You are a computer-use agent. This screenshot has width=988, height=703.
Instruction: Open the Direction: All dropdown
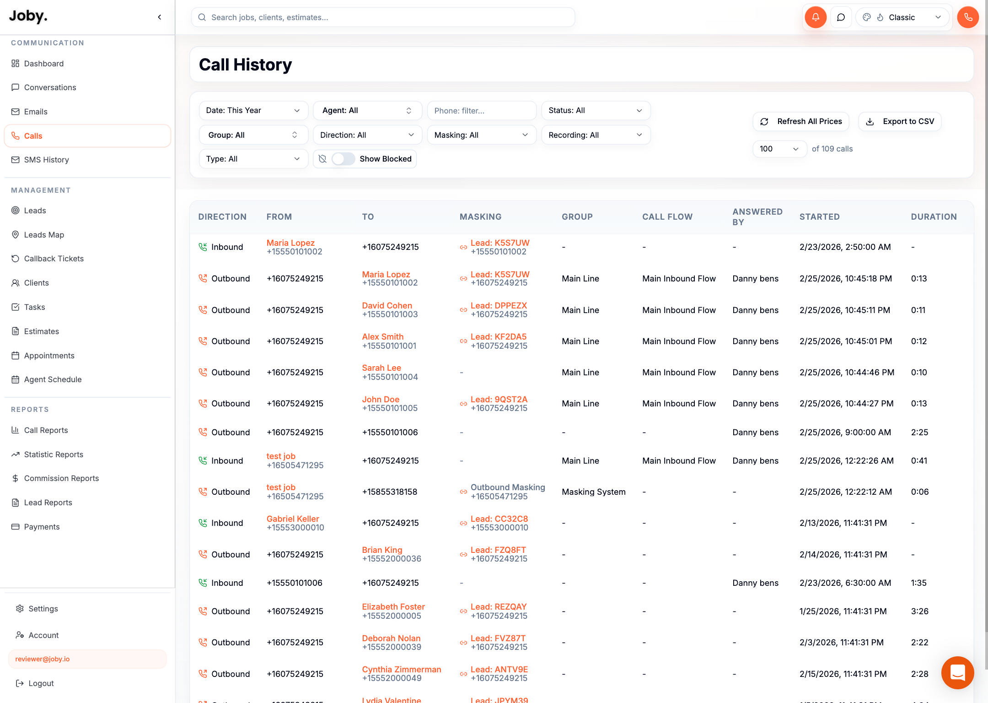[x=367, y=135]
